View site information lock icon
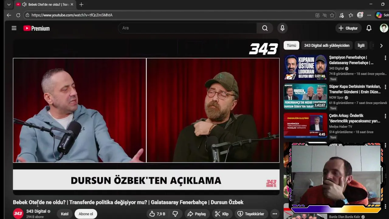 click(27, 15)
